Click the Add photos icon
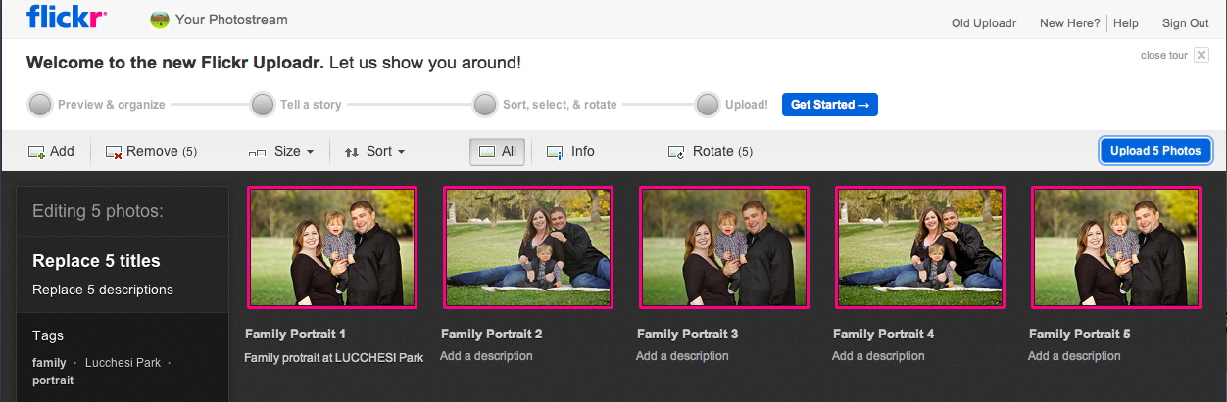This screenshot has width=1227, height=402. click(x=37, y=152)
